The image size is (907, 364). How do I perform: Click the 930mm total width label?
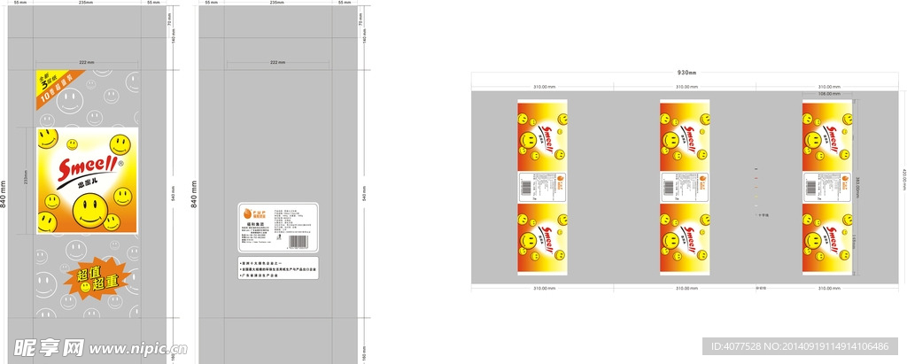[x=686, y=73]
